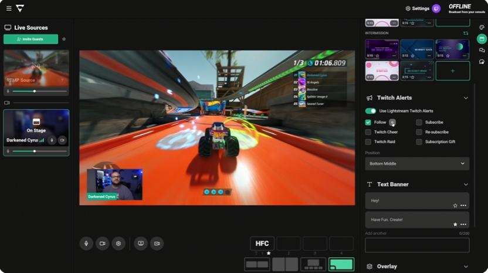Enable the Twitch Cheer checkbox
The width and height of the screenshot is (488, 273).
(368, 132)
